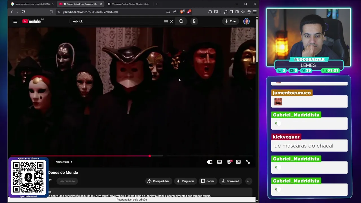Click the @LOCOBALTAR label under webcam
This screenshot has width=361, height=203.
[x=309, y=59]
